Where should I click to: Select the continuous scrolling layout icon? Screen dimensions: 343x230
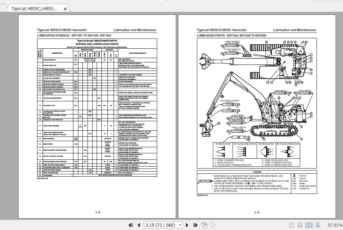click(300, 225)
